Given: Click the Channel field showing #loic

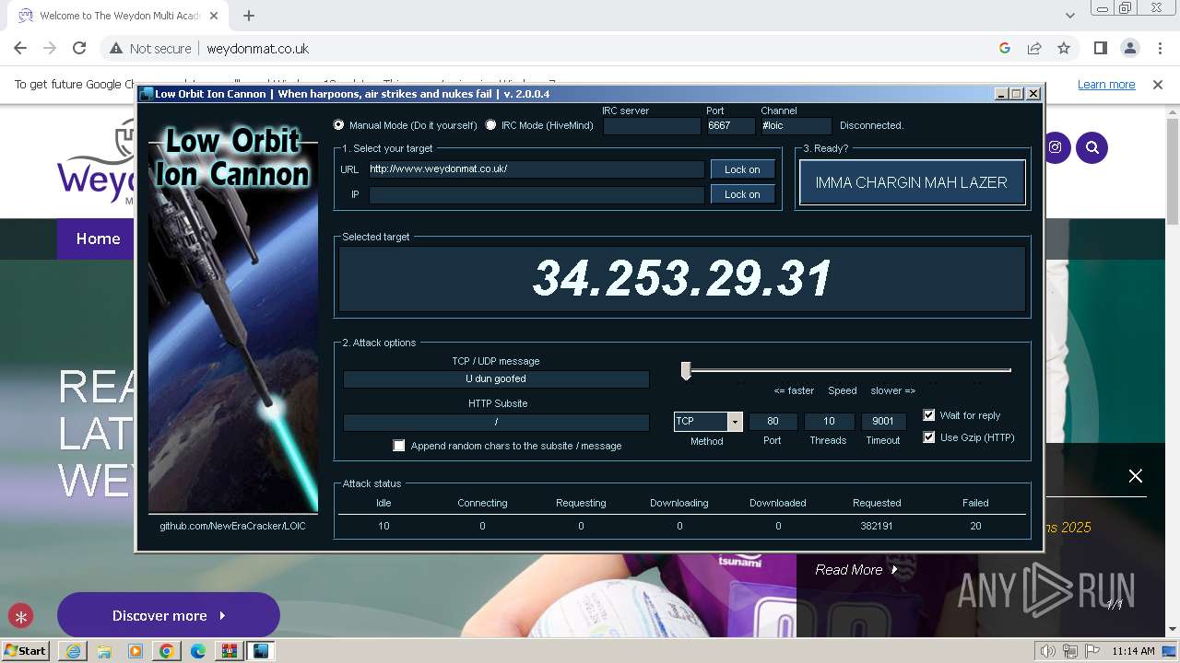Looking at the screenshot, I should point(796,126).
